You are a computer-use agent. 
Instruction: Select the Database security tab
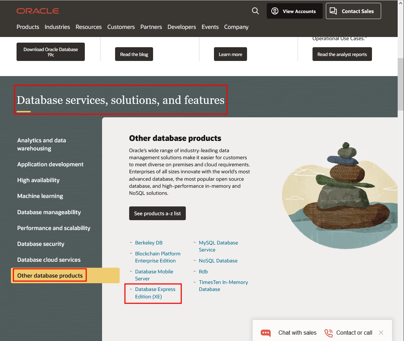[41, 244]
